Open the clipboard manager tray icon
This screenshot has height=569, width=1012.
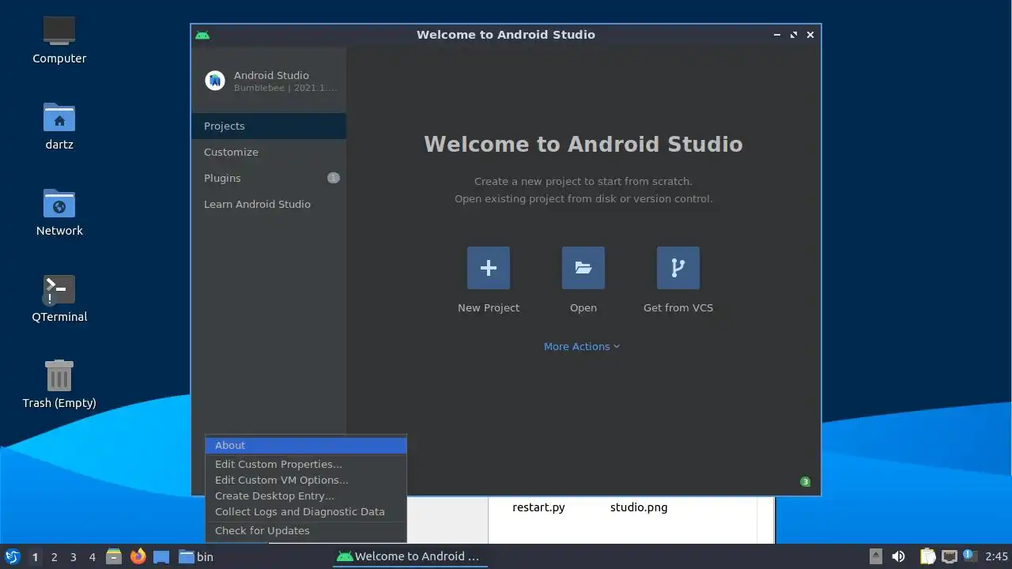pos(927,556)
